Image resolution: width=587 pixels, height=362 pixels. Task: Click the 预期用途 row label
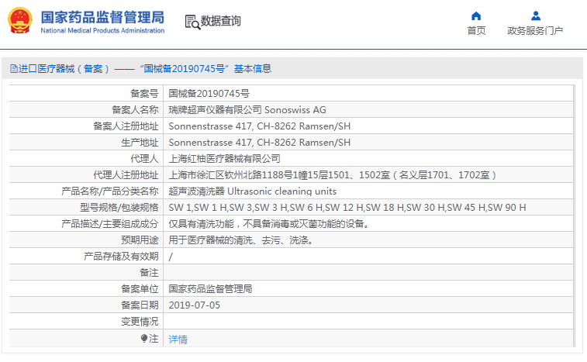click(140, 240)
